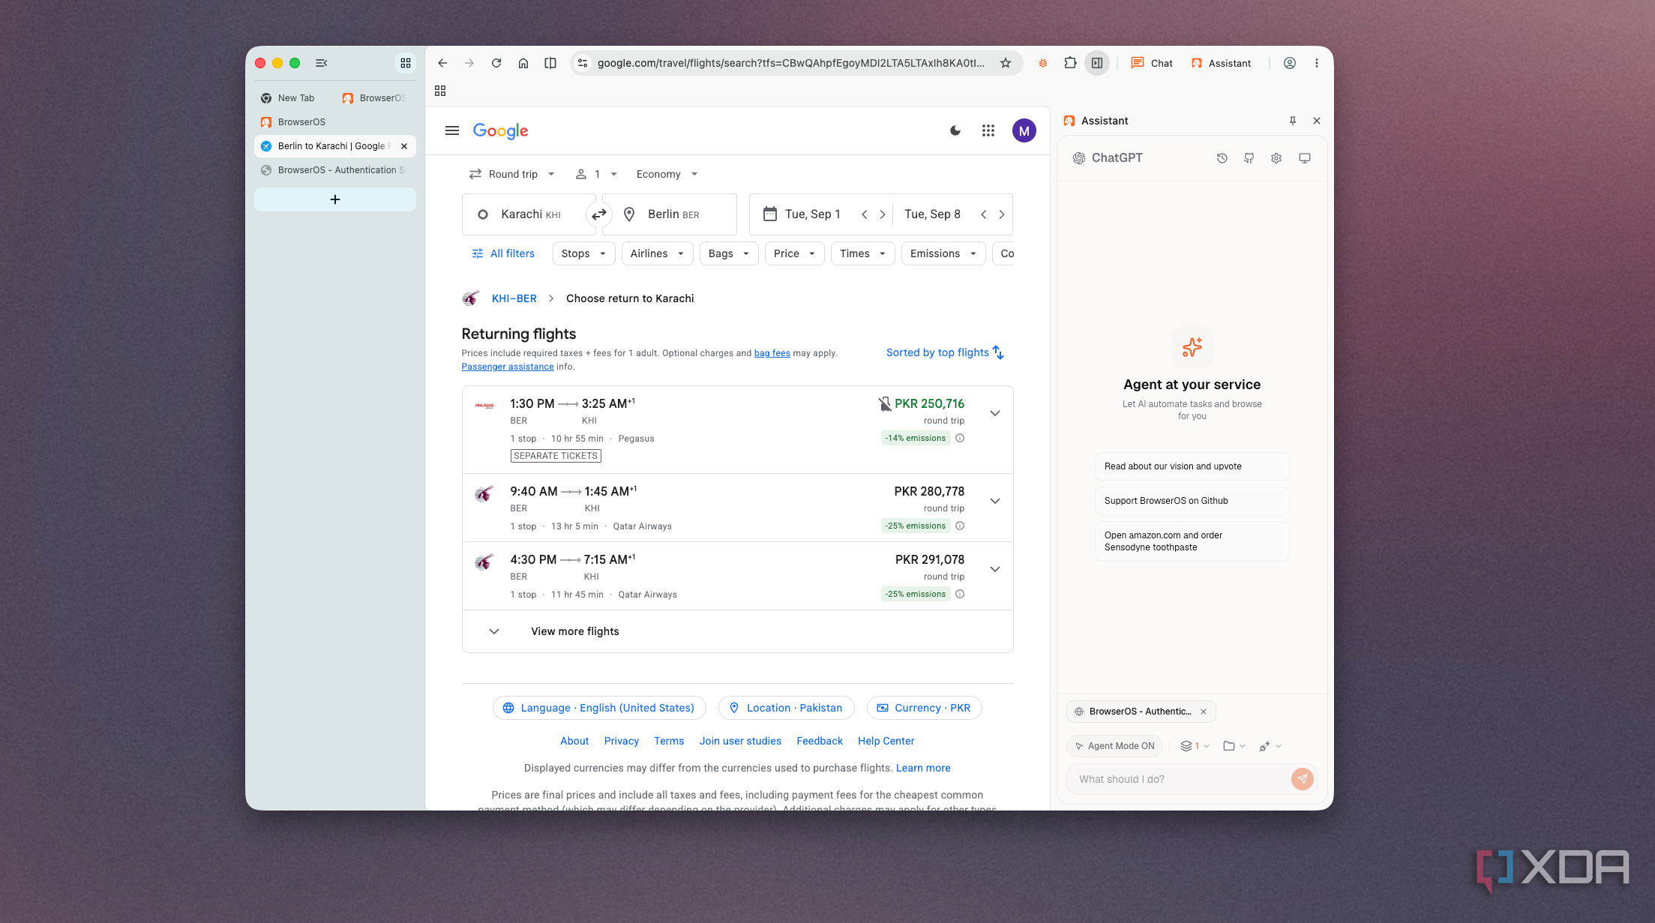Expand the Qatar Airways 4:30 PM flight
This screenshot has width=1655, height=923.
[995, 569]
